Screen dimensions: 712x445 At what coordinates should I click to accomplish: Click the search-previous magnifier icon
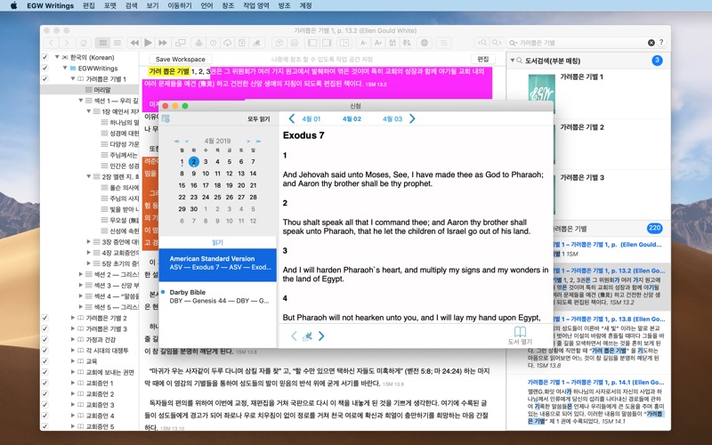[481, 43]
